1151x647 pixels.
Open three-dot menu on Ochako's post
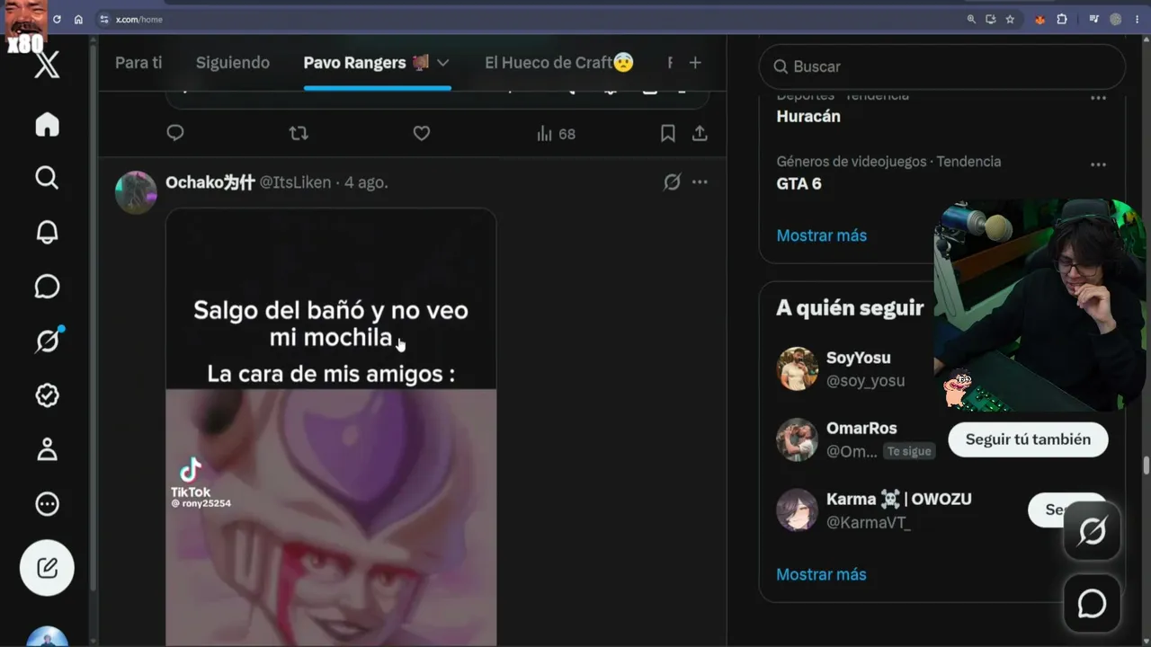coord(700,182)
